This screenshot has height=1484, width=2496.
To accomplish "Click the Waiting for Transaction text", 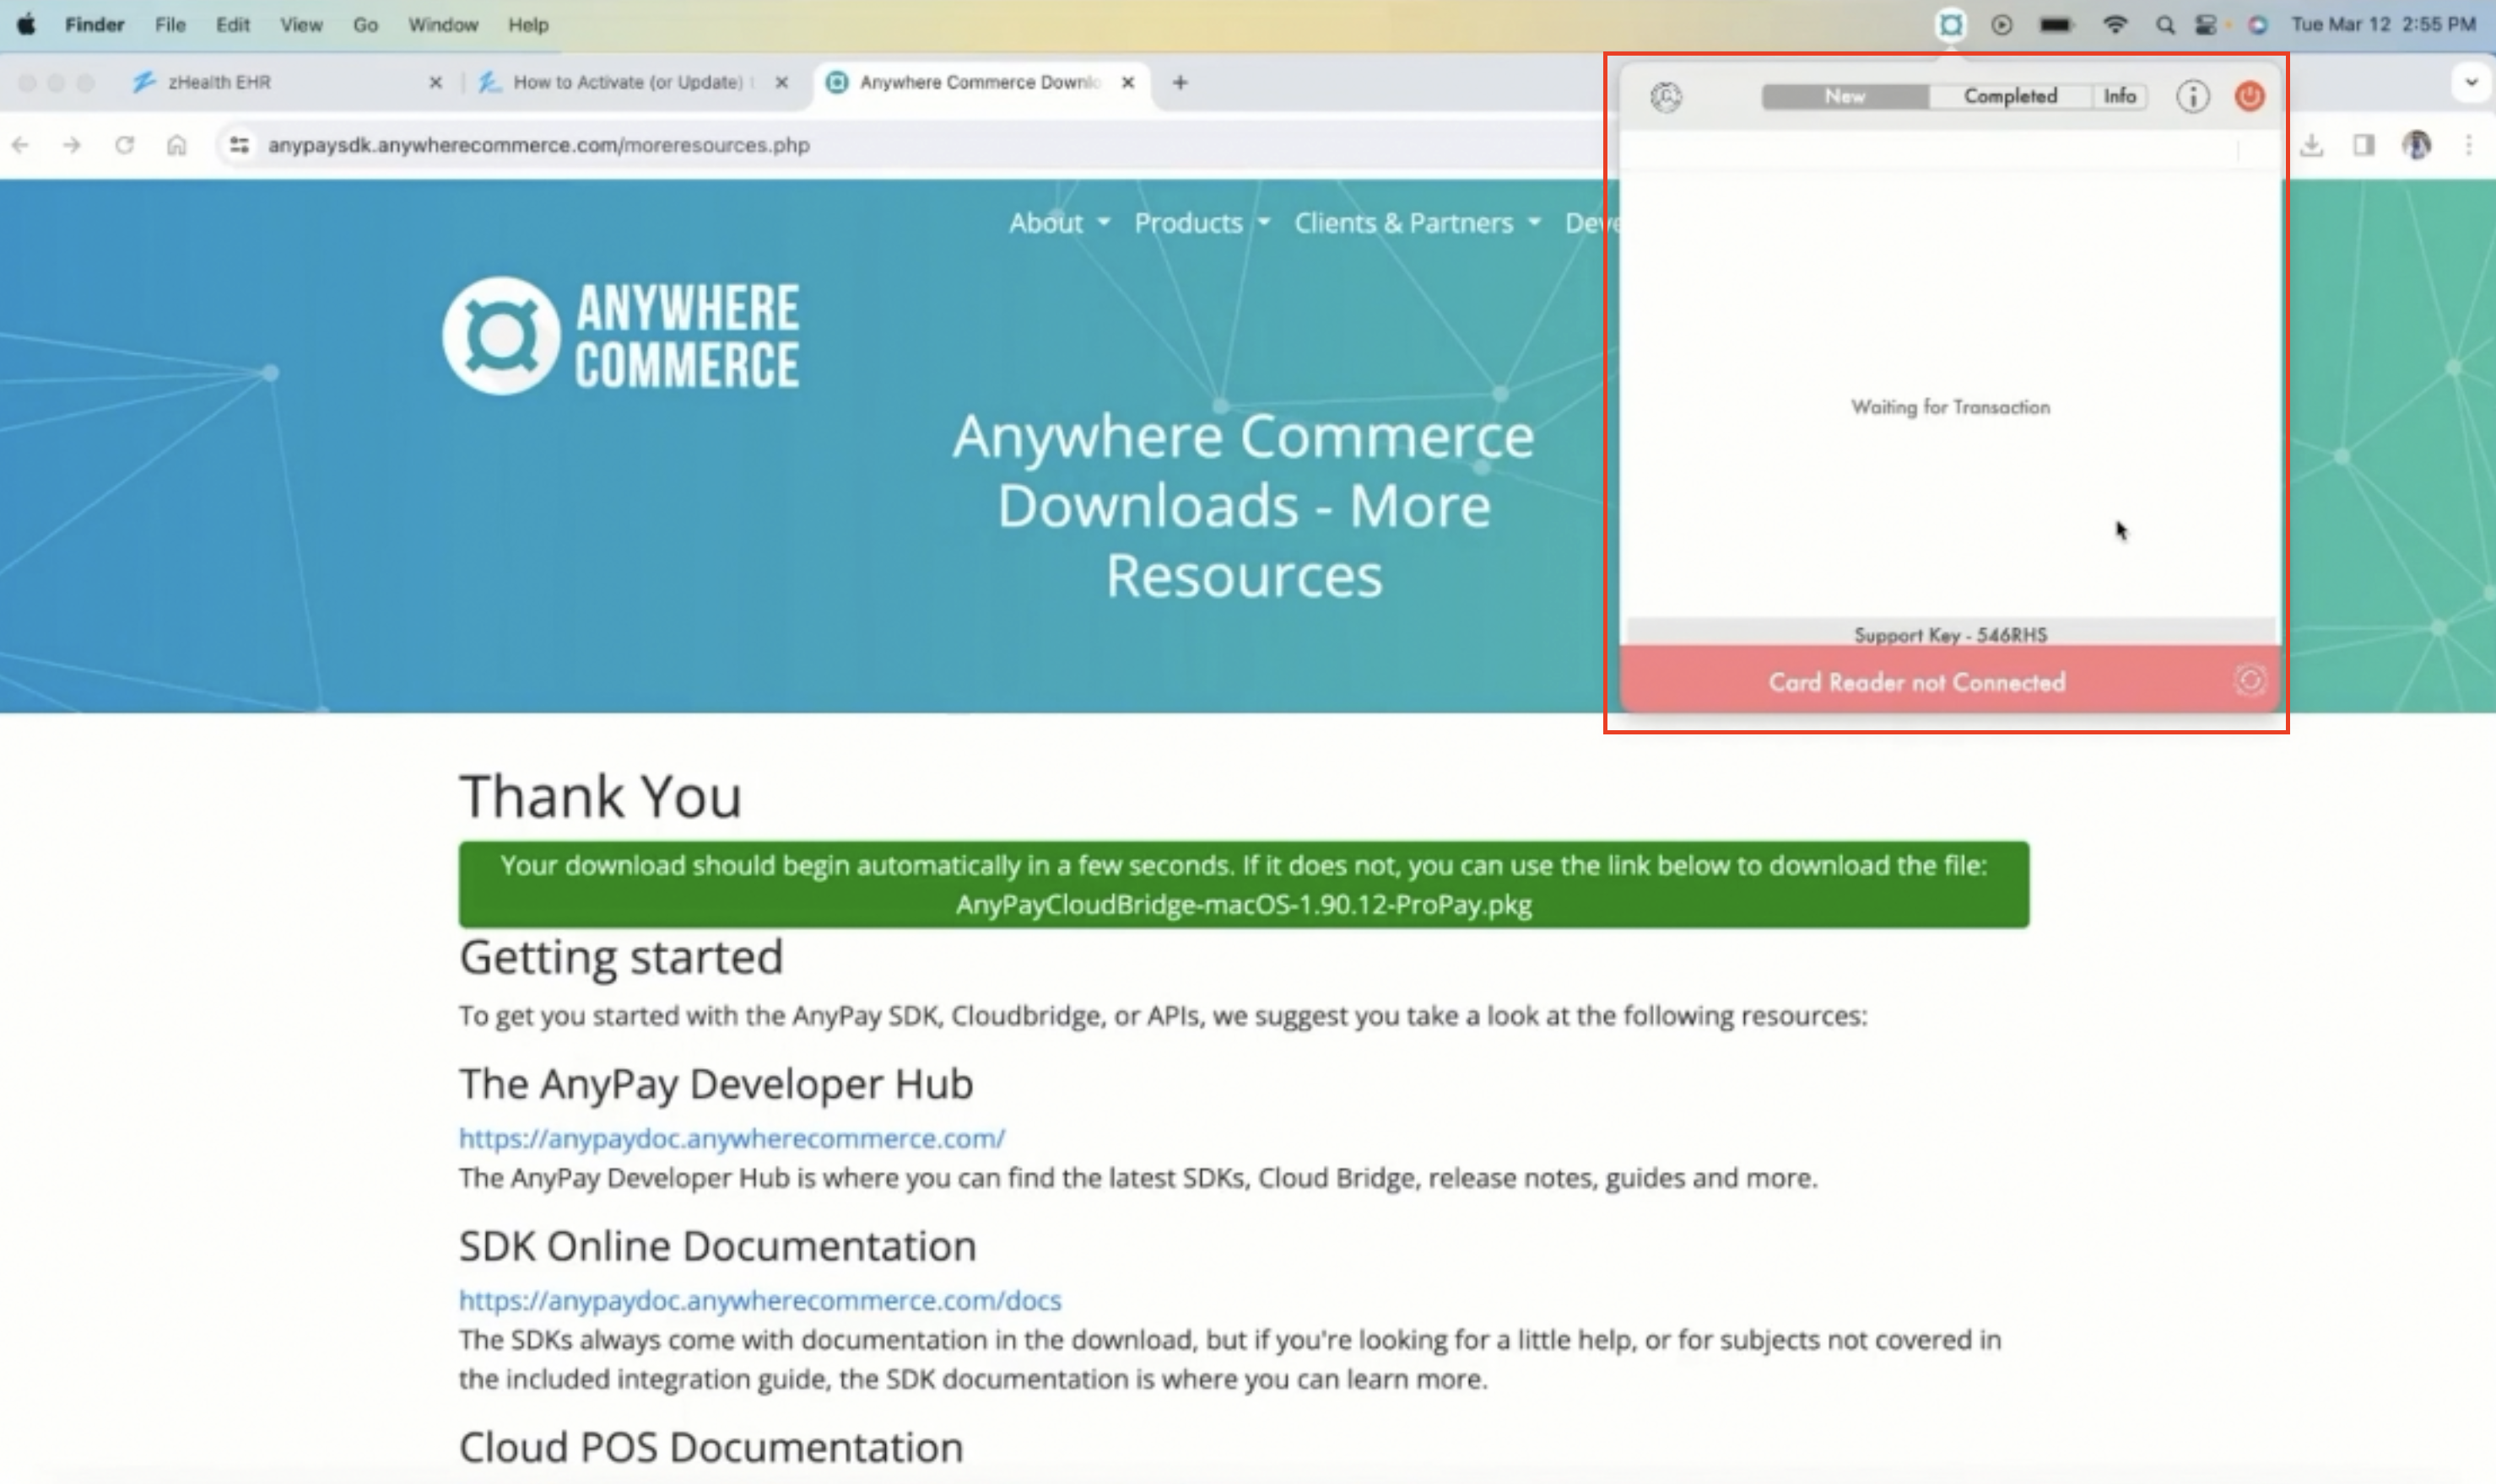I will [x=1951, y=407].
